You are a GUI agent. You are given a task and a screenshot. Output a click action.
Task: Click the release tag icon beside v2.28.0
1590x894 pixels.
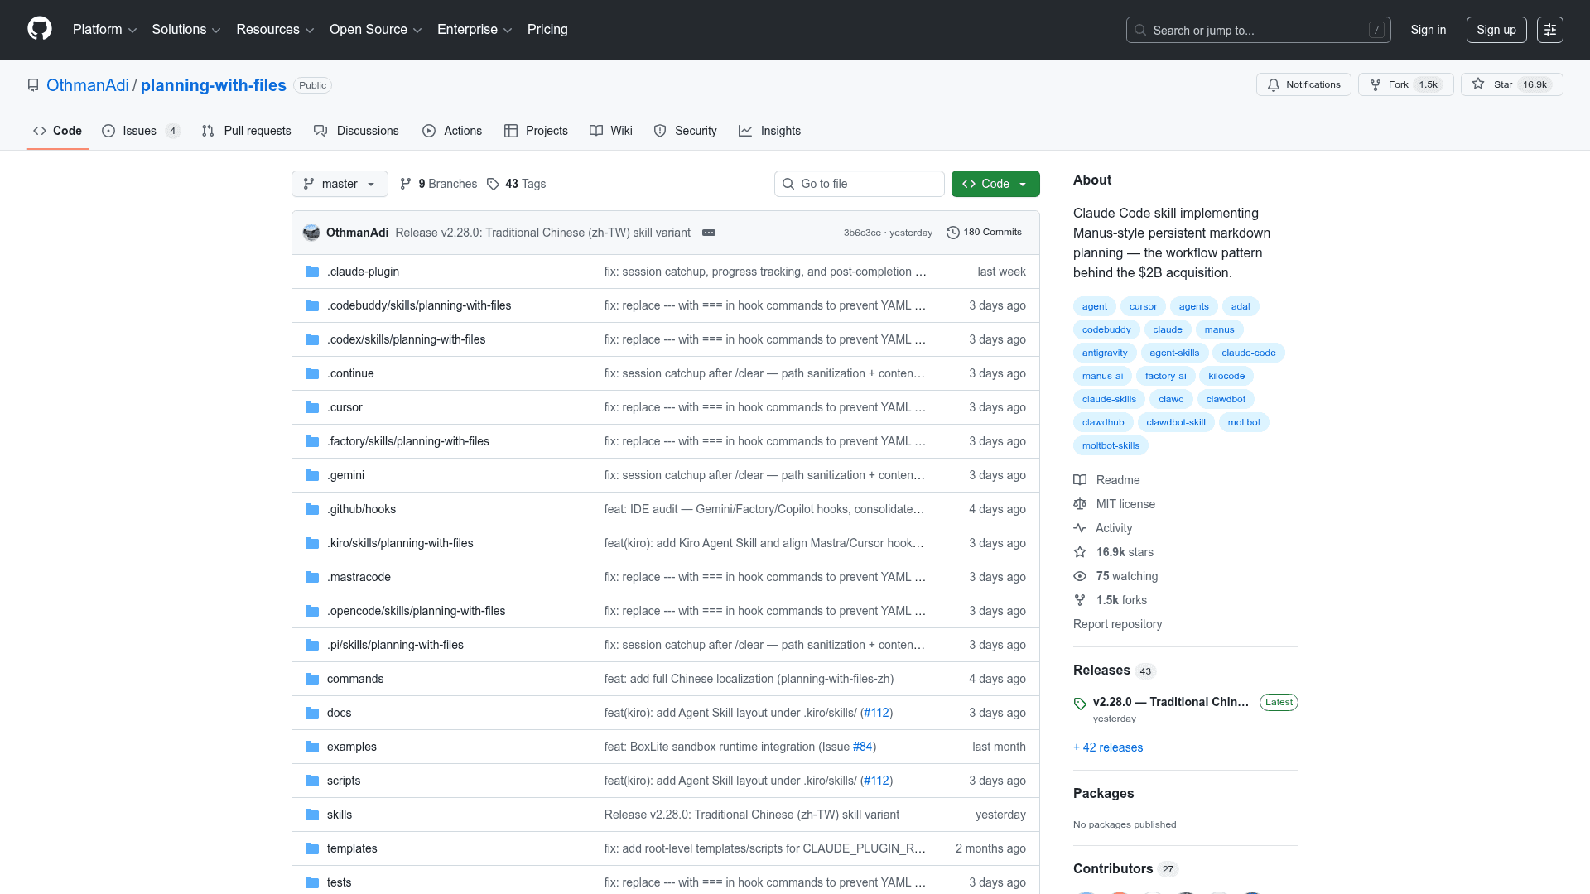[x=1080, y=704]
